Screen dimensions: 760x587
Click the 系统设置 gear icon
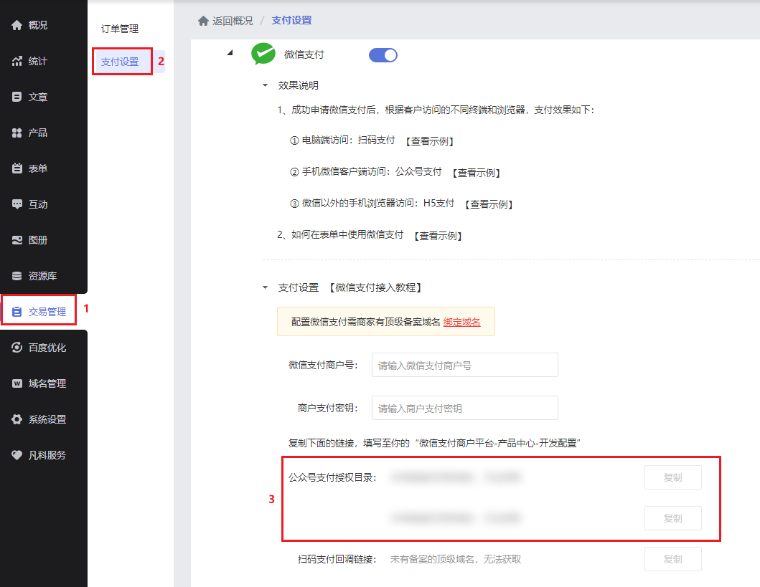tap(17, 419)
